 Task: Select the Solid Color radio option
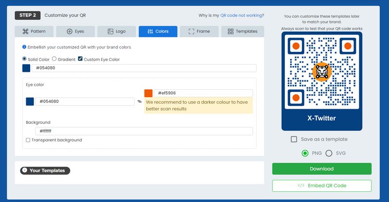24,59
